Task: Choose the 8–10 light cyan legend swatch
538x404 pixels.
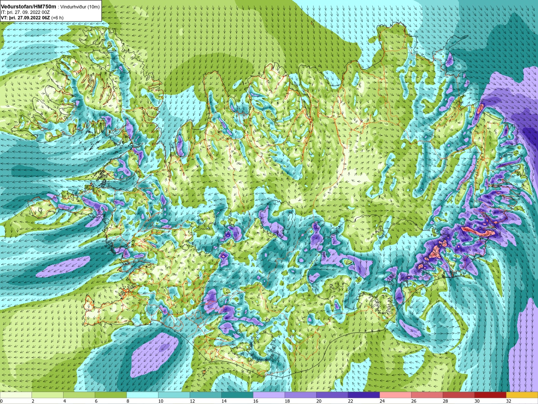Action: pos(142,395)
